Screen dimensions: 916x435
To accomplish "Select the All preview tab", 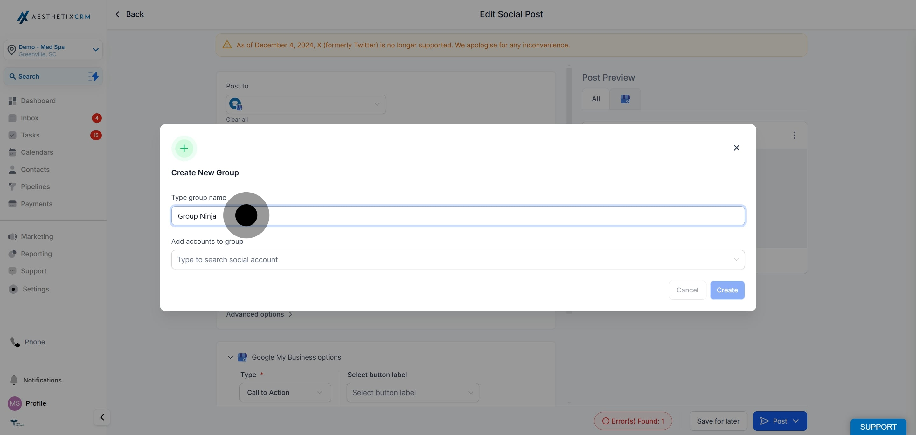I will pyautogui.click(x=596, y=99).
